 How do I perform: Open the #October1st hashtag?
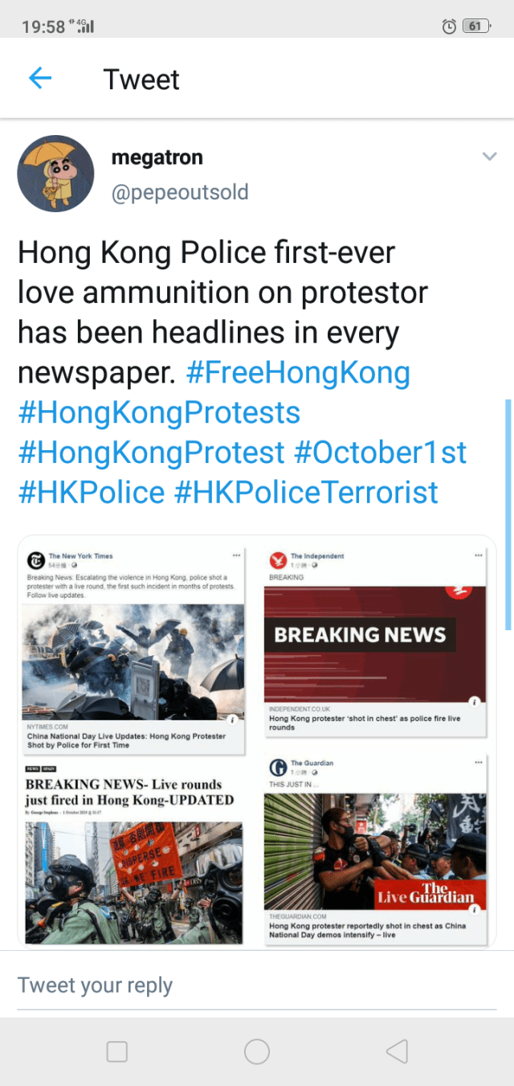pyautogui.click(x=381, y=453)
